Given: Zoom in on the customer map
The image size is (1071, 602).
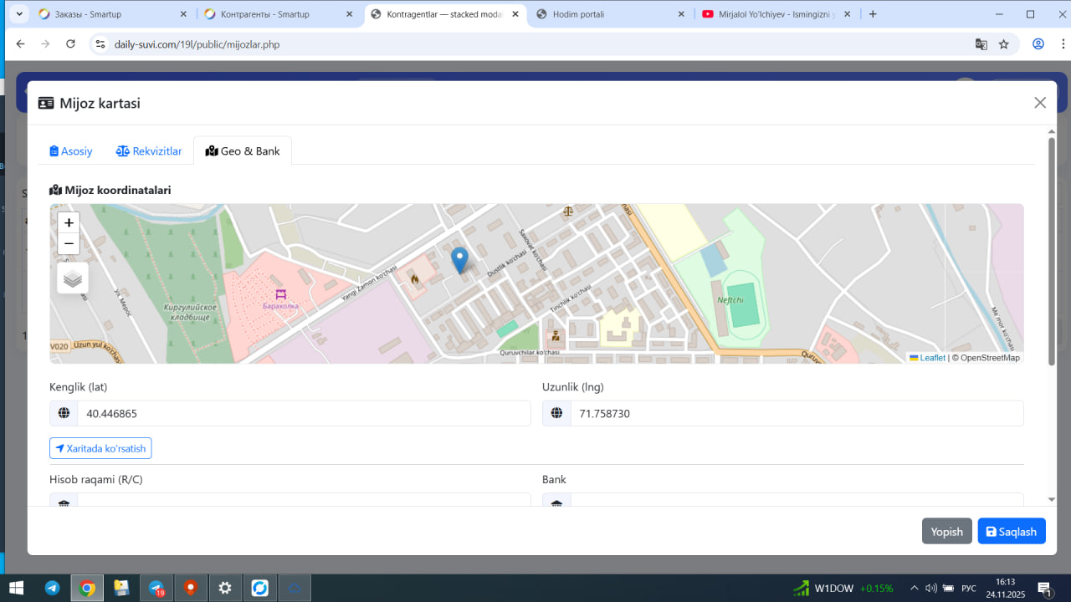Looking at the screenshot, I should (x=69, y=222).
